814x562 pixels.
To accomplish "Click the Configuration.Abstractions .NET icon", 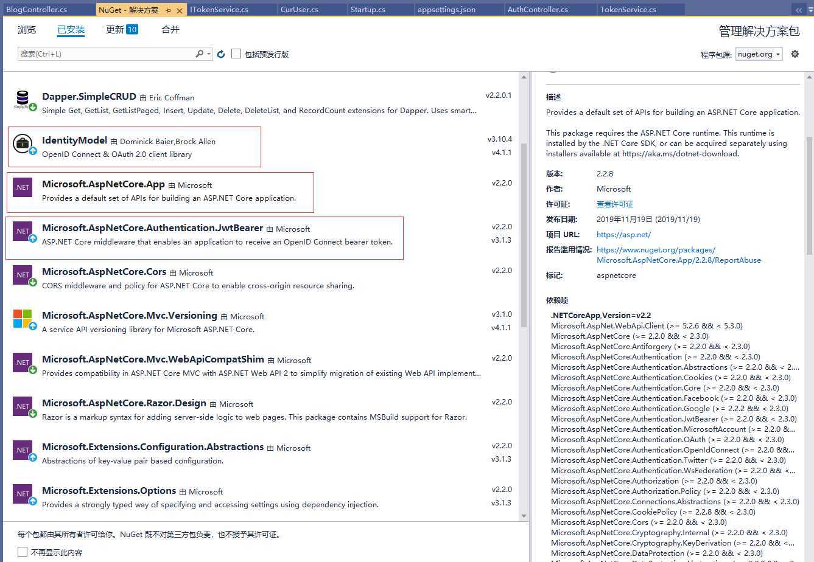I will [23, 450].
